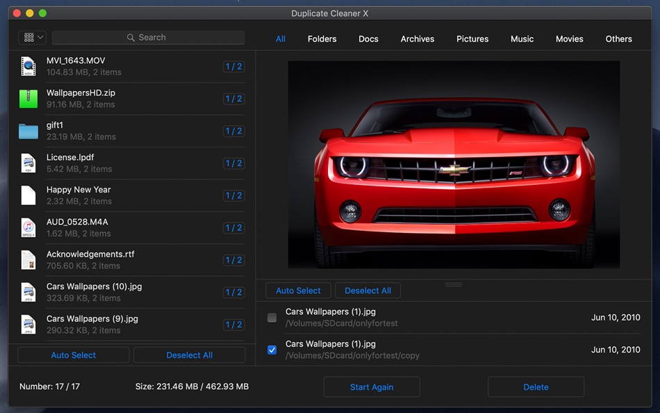660x413 pixels.
Task: Select the Cars Wallpapers (9).jpg file name
Action: coord(92,318)
